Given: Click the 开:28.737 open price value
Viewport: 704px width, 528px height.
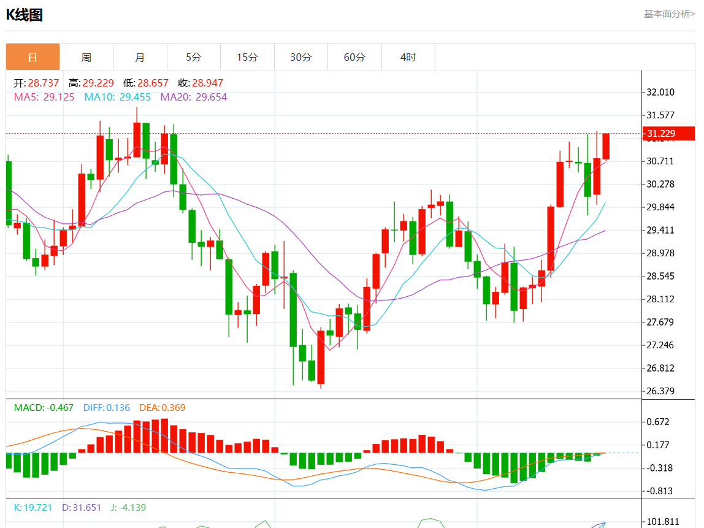Looking at the screenshot, I should click(x=36, y=83).
